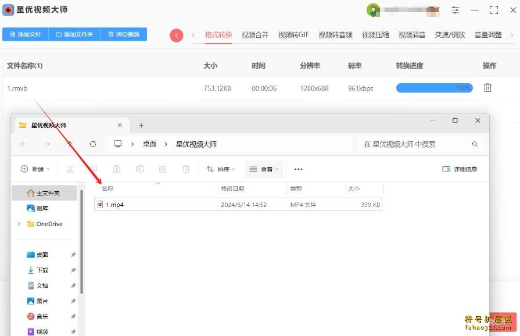520x336 pixels.
Task: Click the Explorer toolbar delete trash icon
Action: click(186, 169)
